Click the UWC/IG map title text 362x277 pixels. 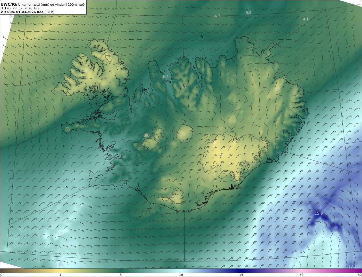pyautogui.click(x=43, y=4)
